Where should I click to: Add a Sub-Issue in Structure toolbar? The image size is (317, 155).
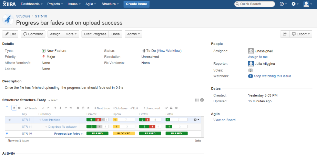(120, 108)
